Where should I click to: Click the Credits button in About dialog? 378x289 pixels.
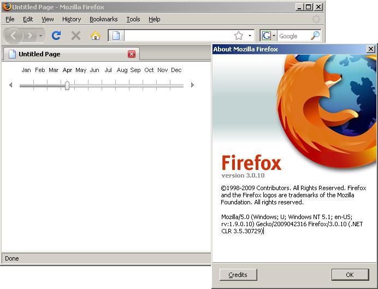coord(238,275)
